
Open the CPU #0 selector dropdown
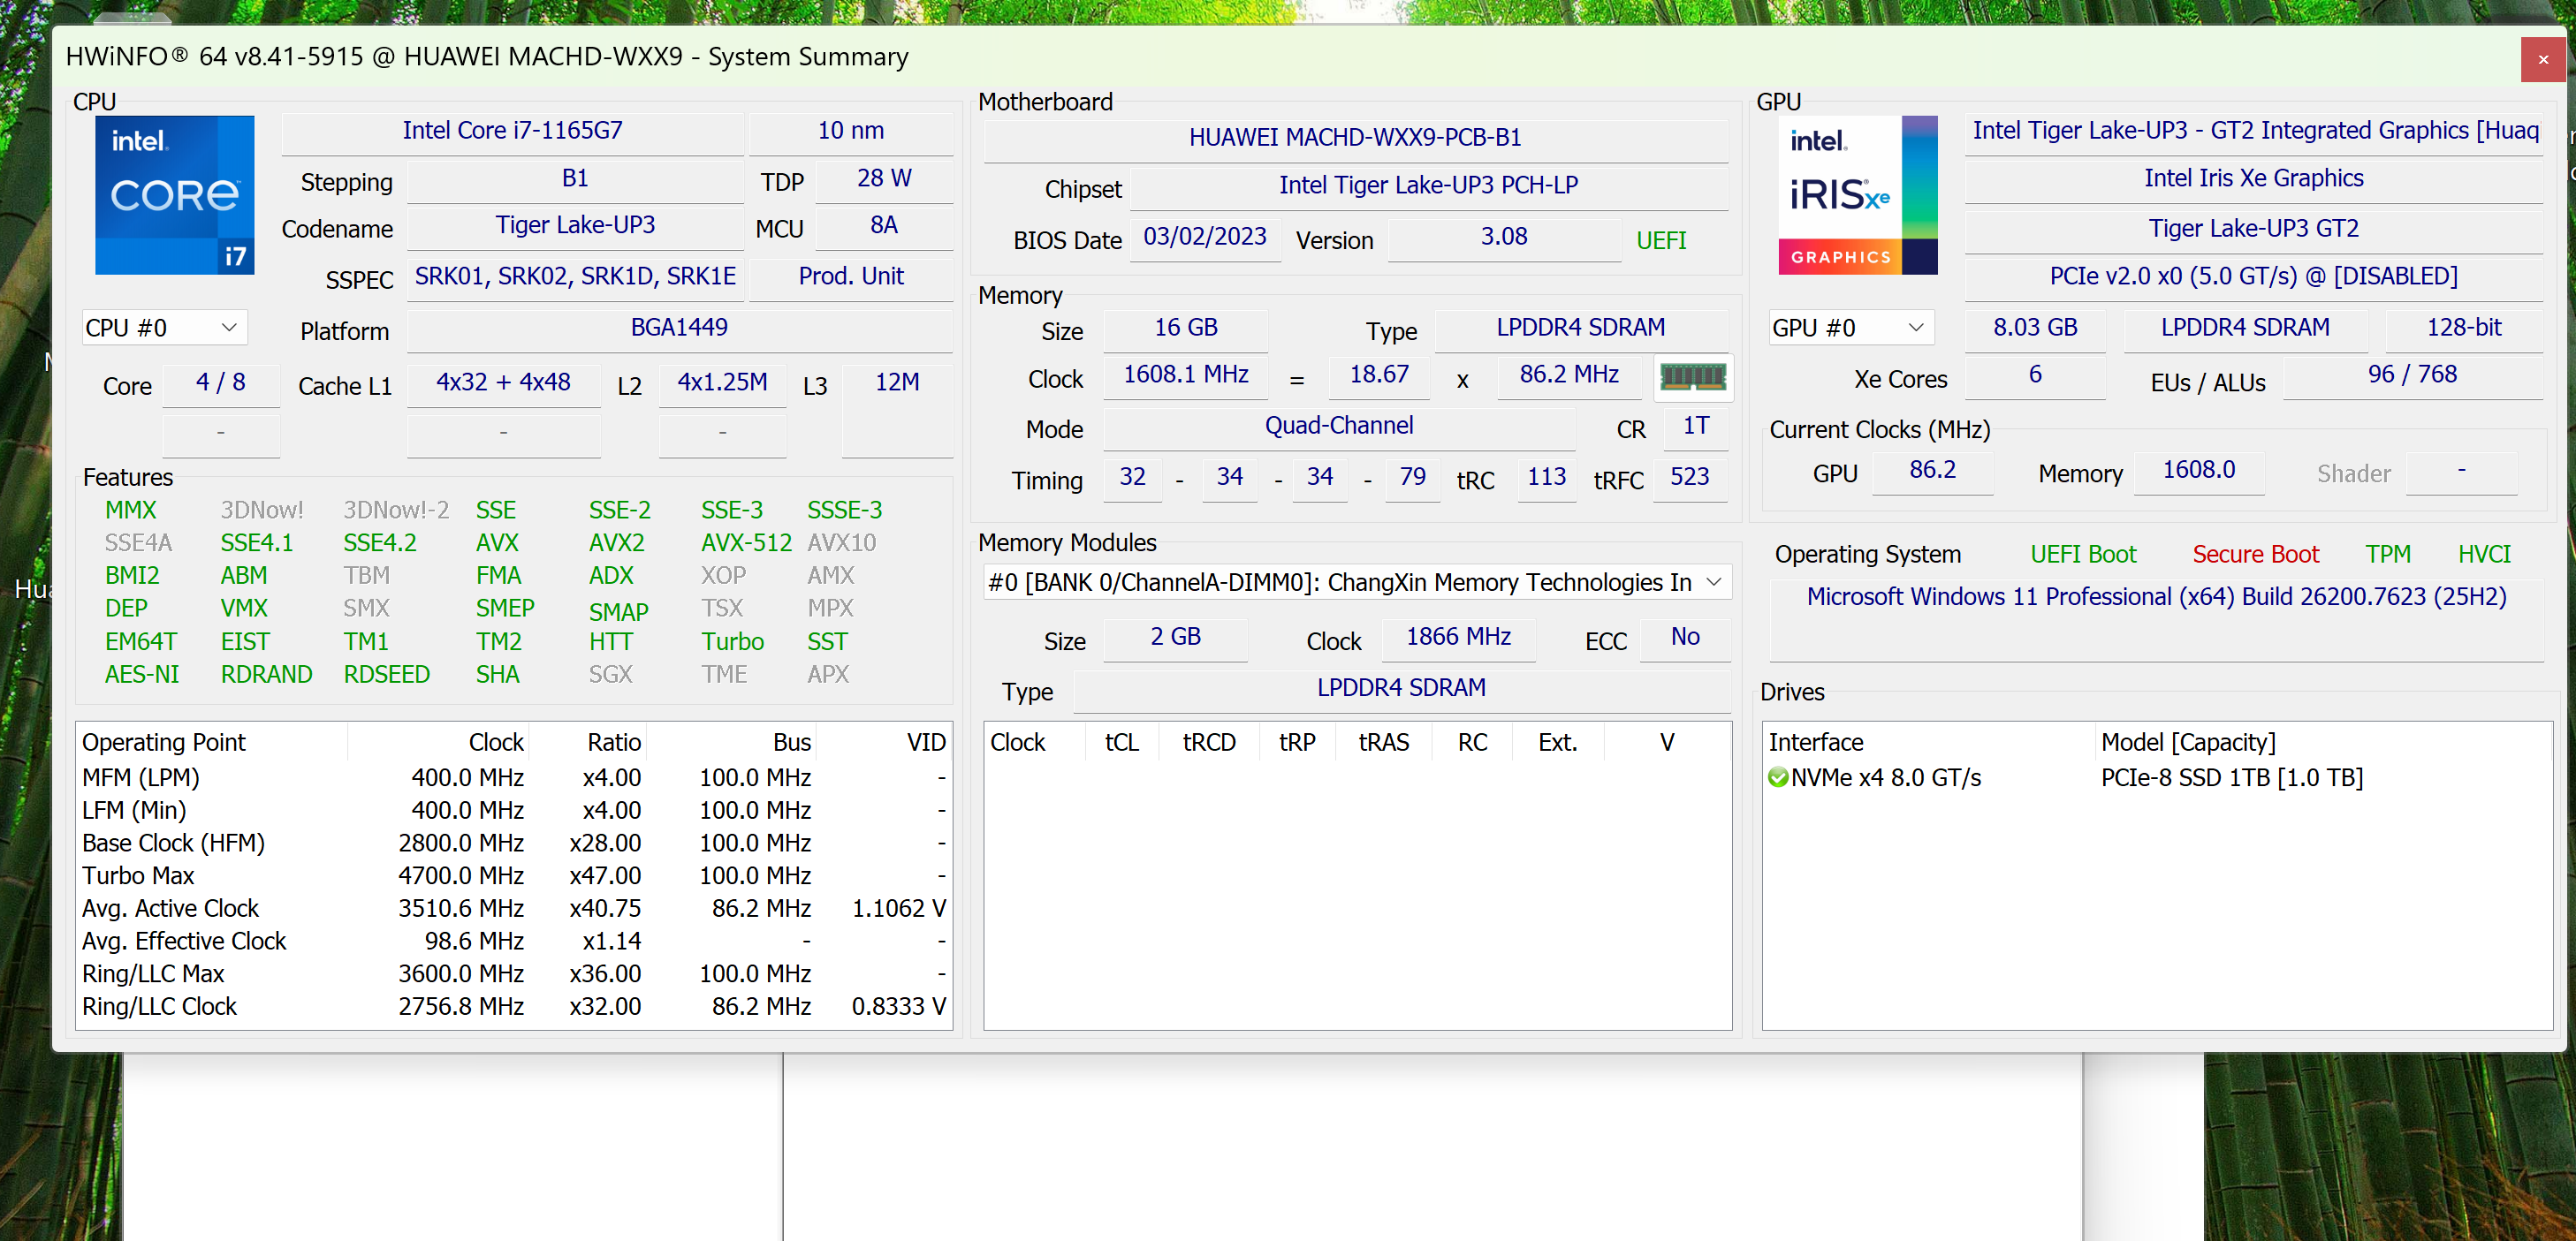164,328
